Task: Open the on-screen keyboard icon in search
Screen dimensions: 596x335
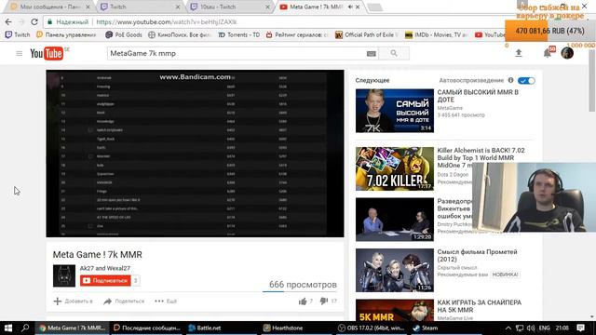Action: (x=372, y=54)
